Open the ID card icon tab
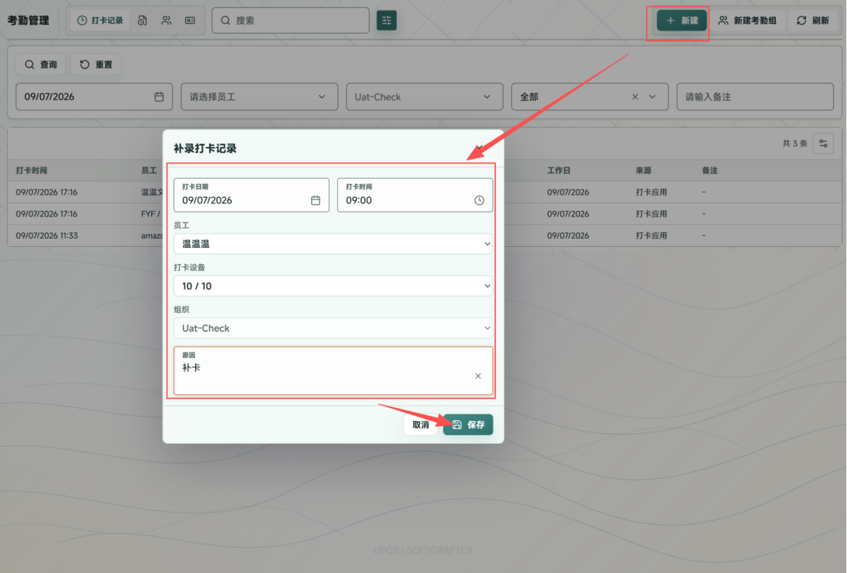847x573 pixels. 190,20
